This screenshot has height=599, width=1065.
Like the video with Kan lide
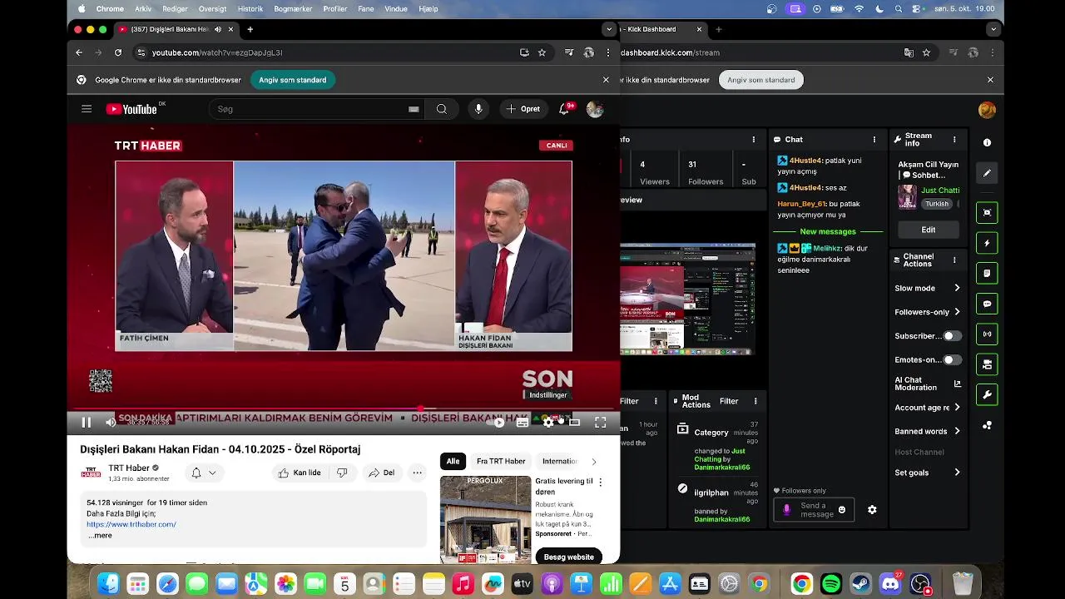300,473
